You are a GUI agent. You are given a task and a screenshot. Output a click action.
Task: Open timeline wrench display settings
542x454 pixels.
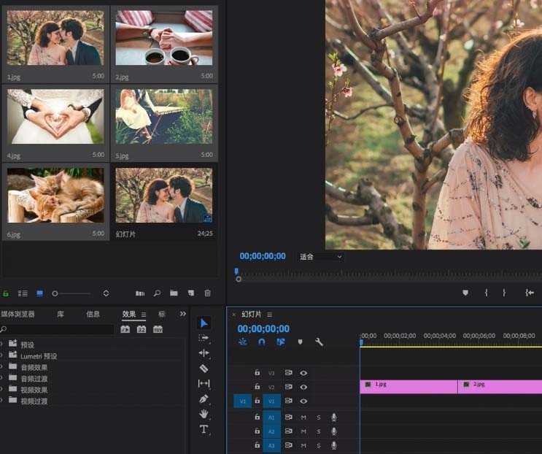[319, 342]
